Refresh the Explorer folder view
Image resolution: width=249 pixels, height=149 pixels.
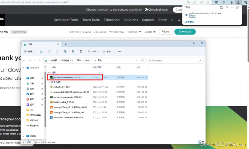[x=142, y=61]
